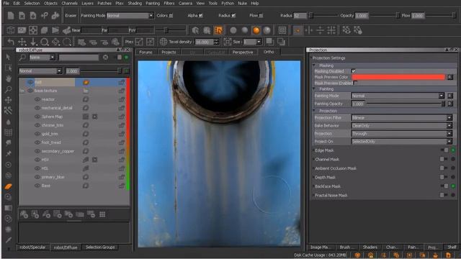Activate the orange Paint Through tool

(x=8, y=186)
